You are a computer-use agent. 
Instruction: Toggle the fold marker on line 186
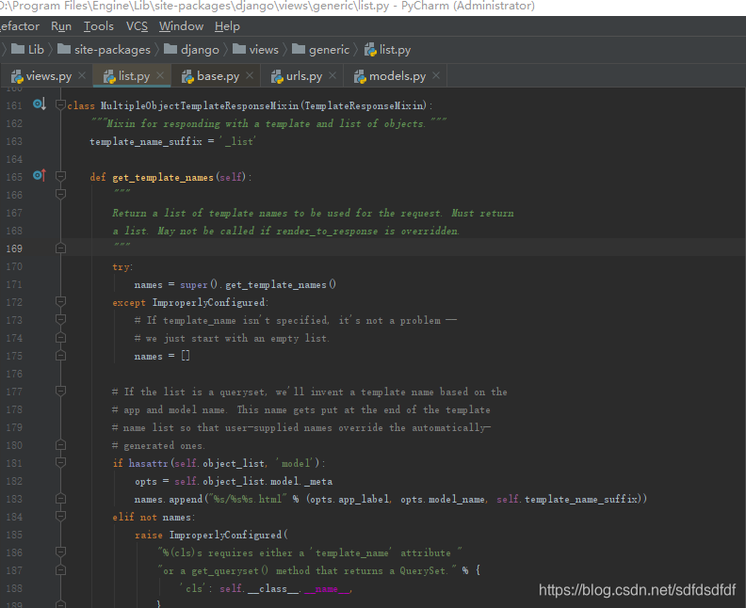(60, 552)
